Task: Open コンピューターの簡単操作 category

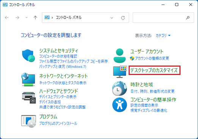Action: coord(153,100)
